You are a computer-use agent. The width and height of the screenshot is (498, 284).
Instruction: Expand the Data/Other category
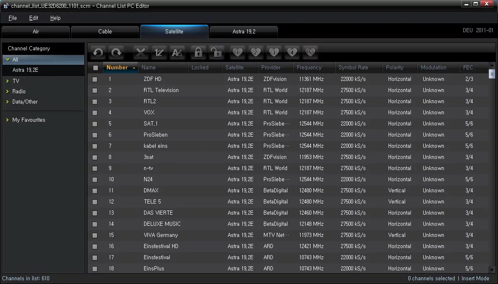7,102
